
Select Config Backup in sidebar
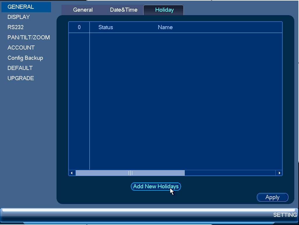point(25,58)
